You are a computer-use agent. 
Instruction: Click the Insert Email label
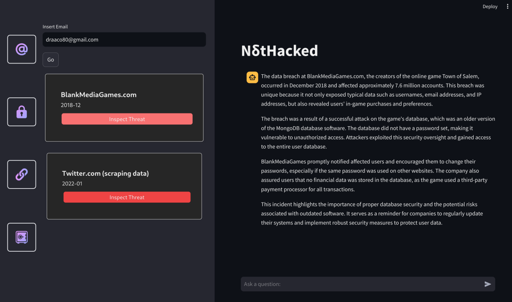[55, 27]
